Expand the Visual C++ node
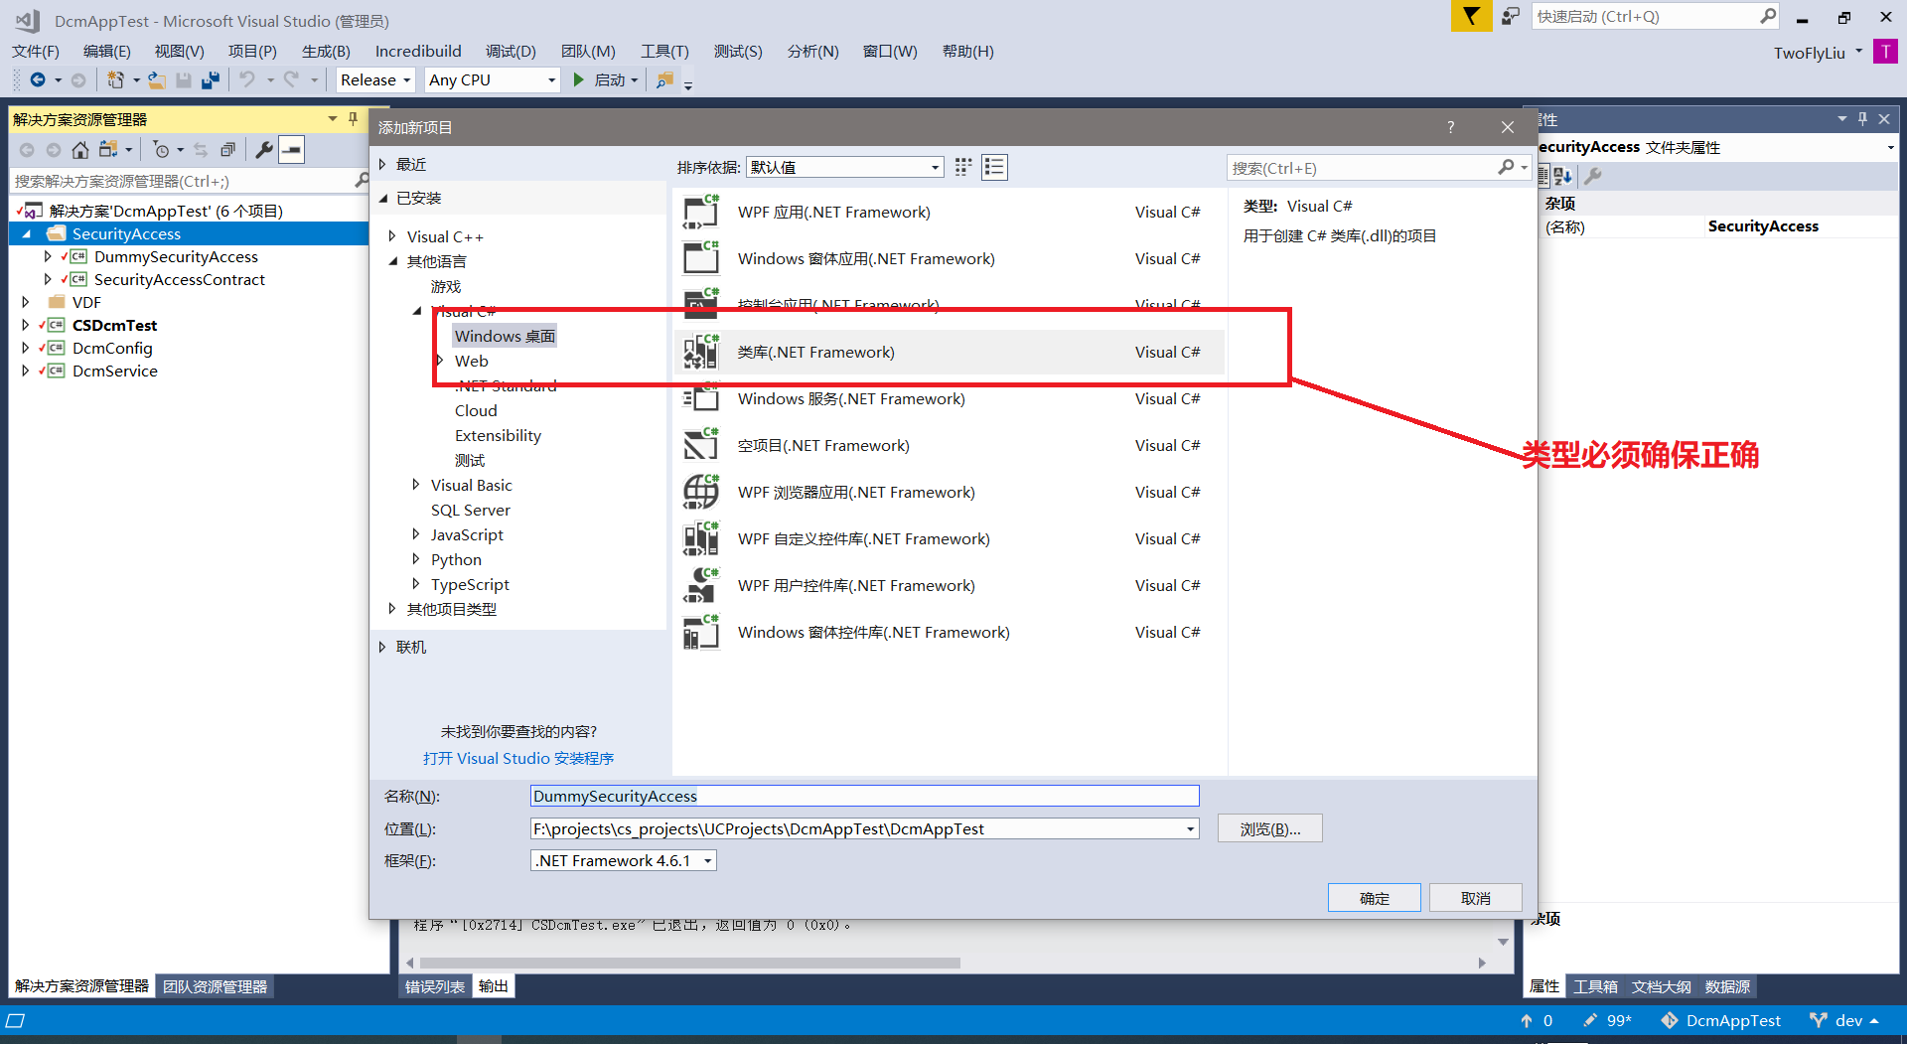Screen dimensions: 1907x1044 tap(392, 236)
